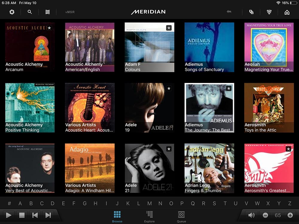Jump to letter A in index
The image size is (299, 224).
coord(20,203)
